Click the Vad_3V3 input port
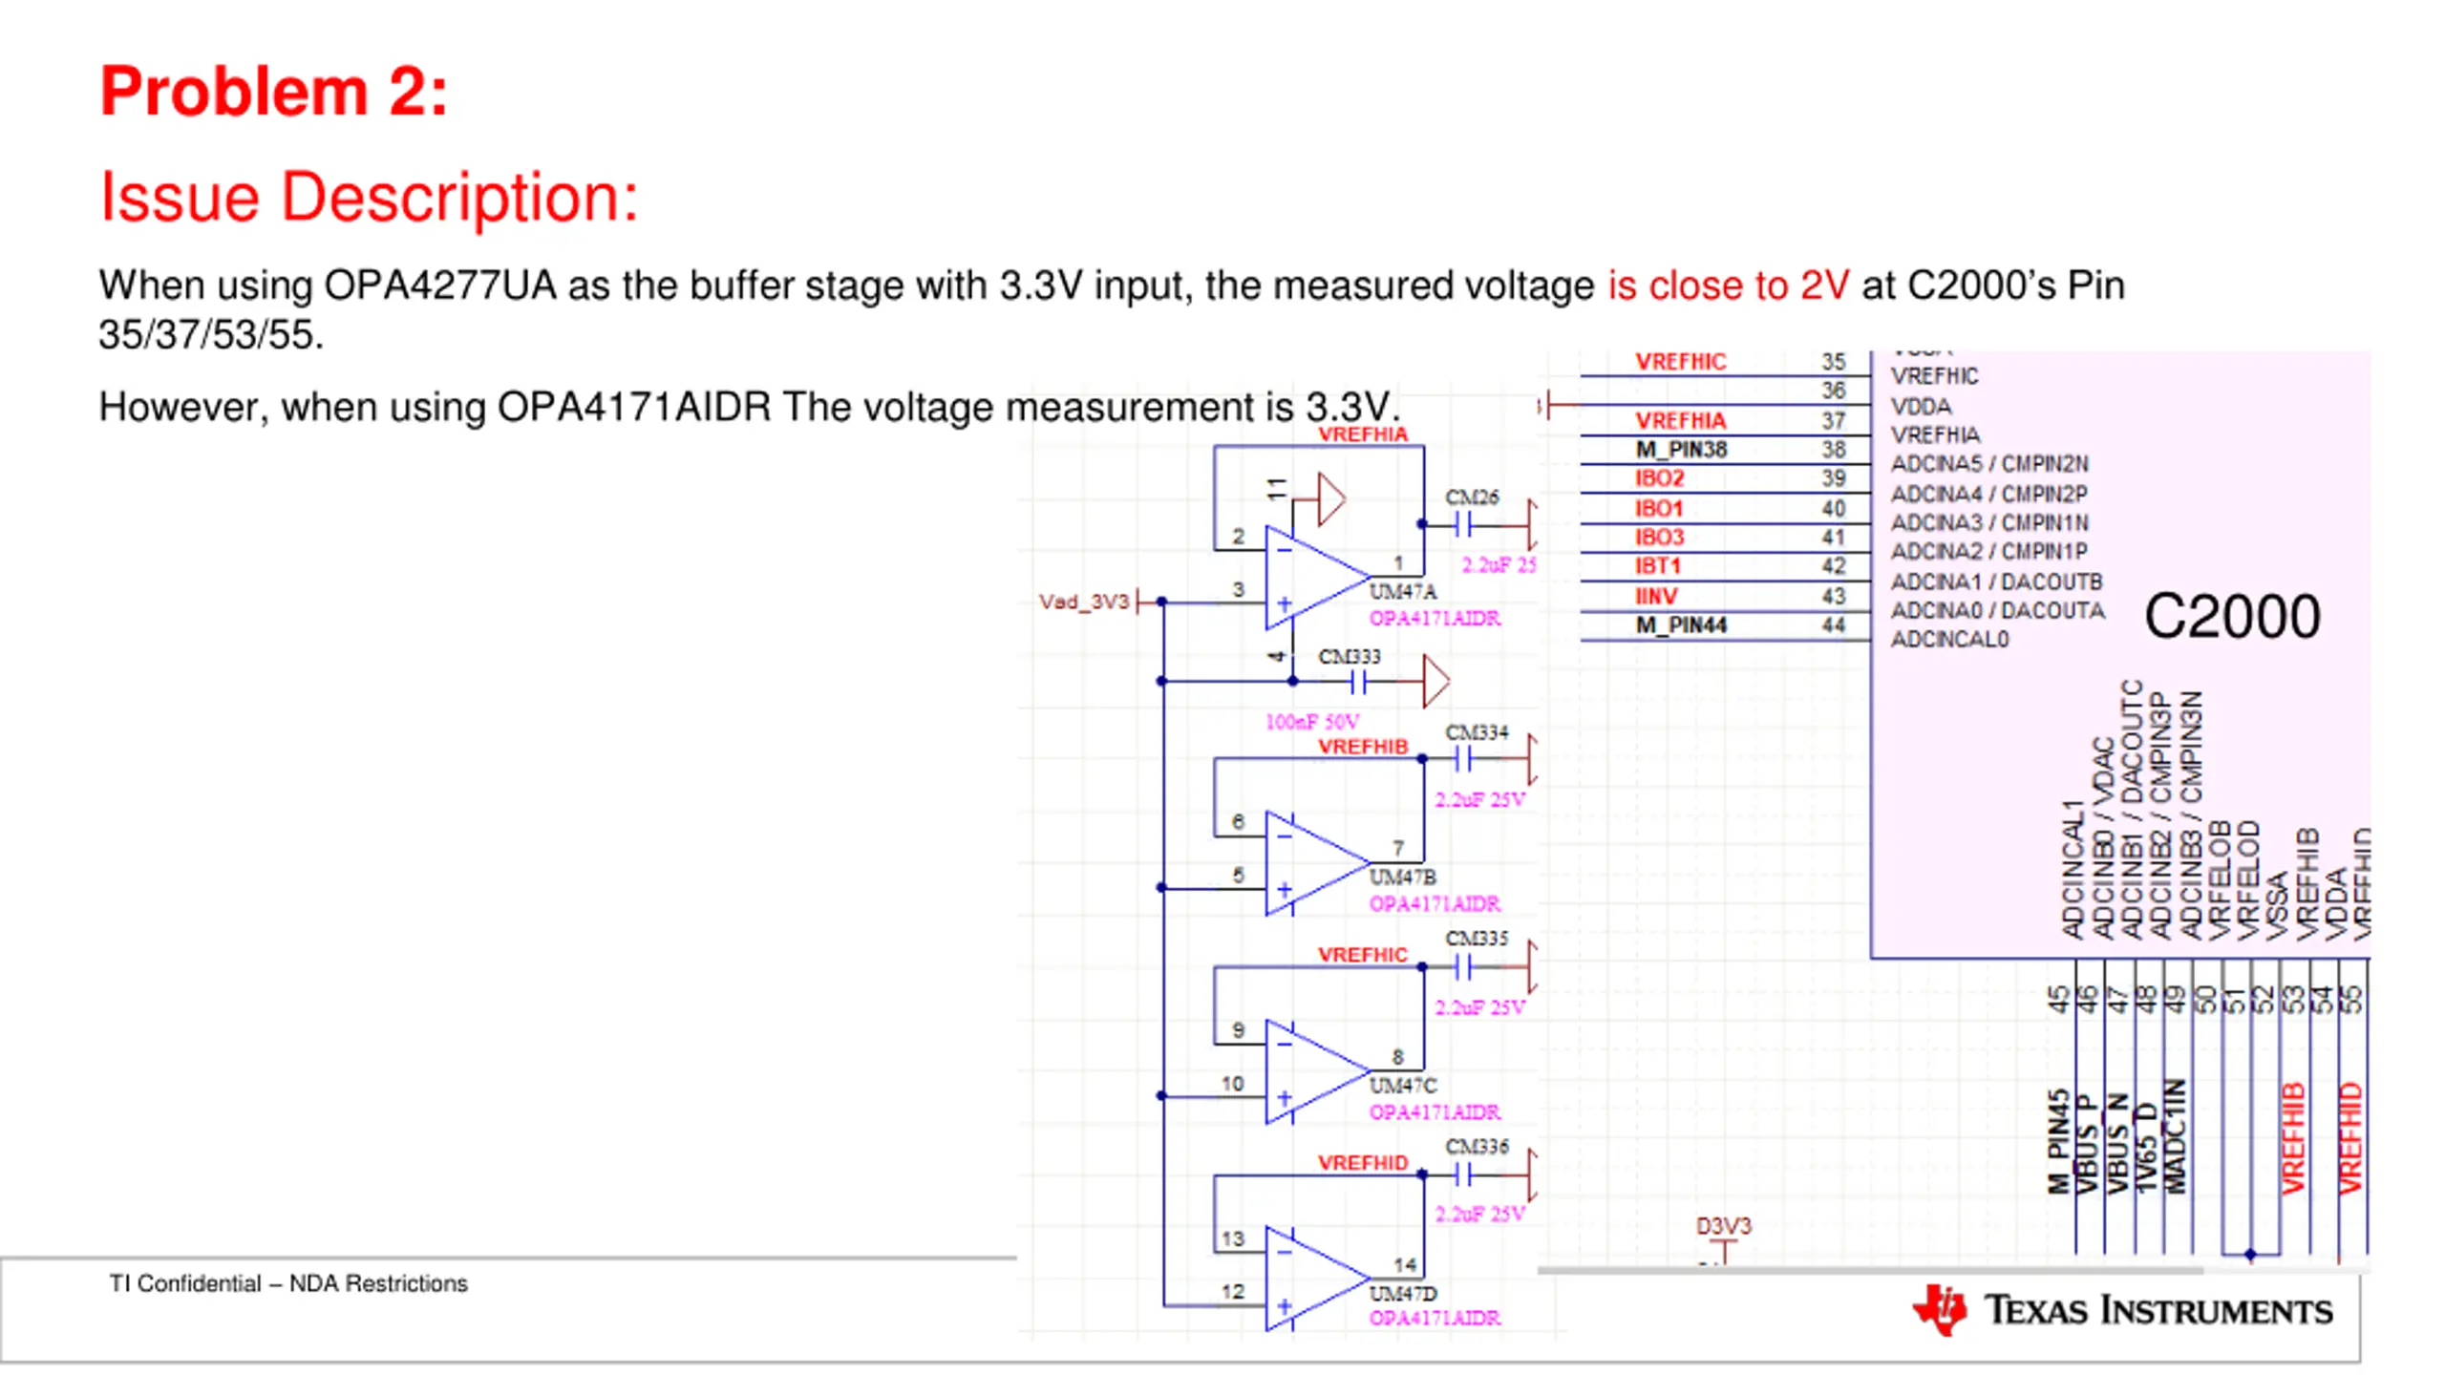 [1089, 603]
